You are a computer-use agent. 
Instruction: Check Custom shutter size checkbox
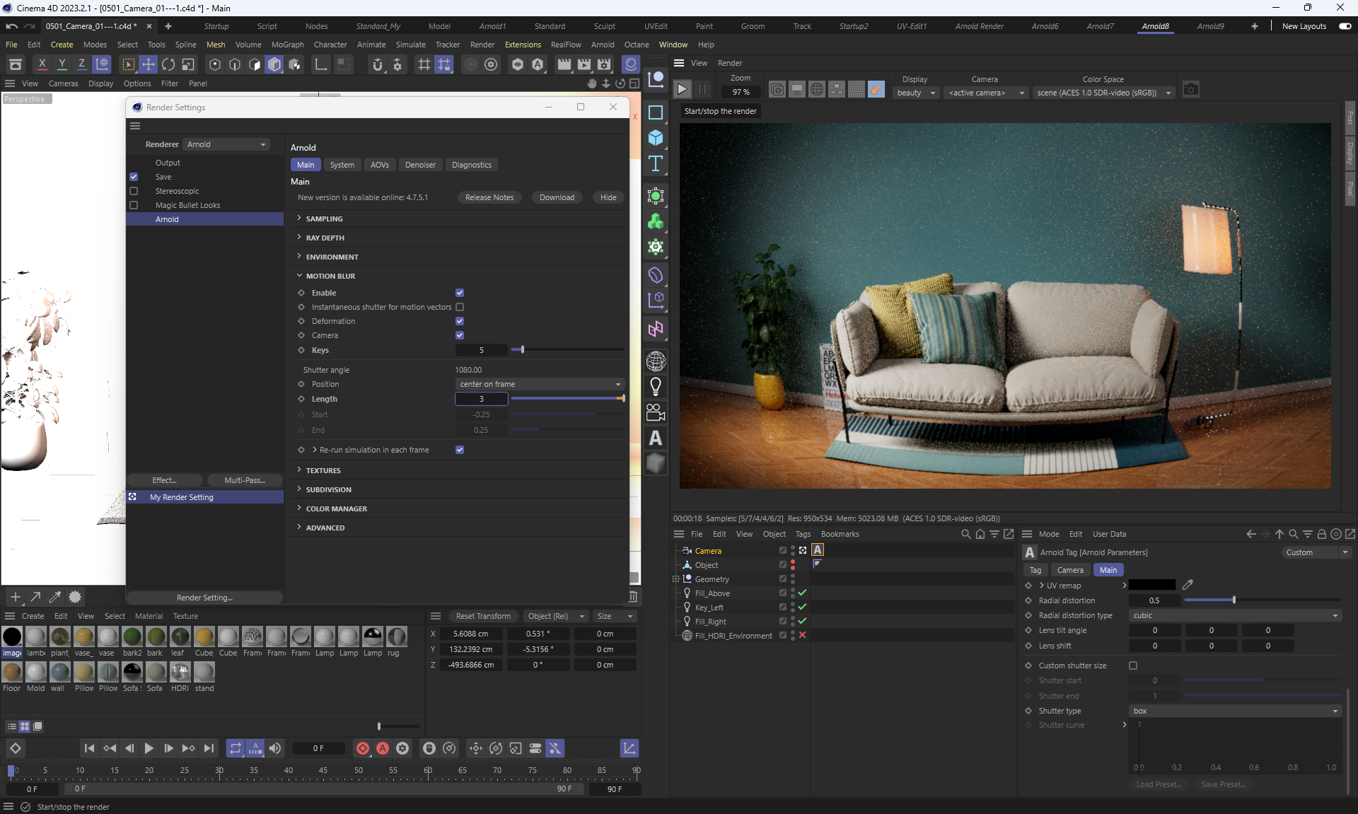(1133, 665)
